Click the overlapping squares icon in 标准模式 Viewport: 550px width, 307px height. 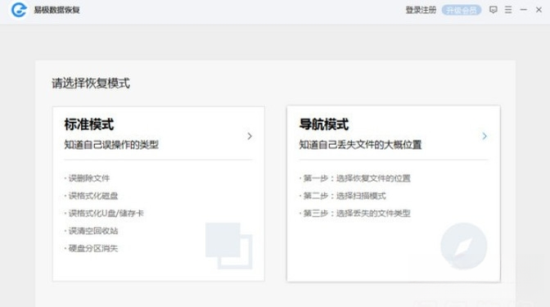click(x=228, y=246)
